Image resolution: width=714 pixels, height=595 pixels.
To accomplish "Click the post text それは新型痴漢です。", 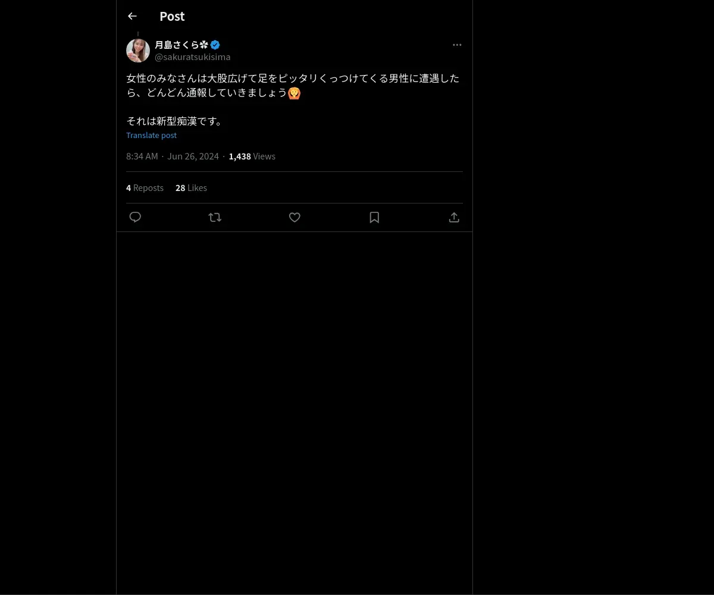I will pos(176,121).
